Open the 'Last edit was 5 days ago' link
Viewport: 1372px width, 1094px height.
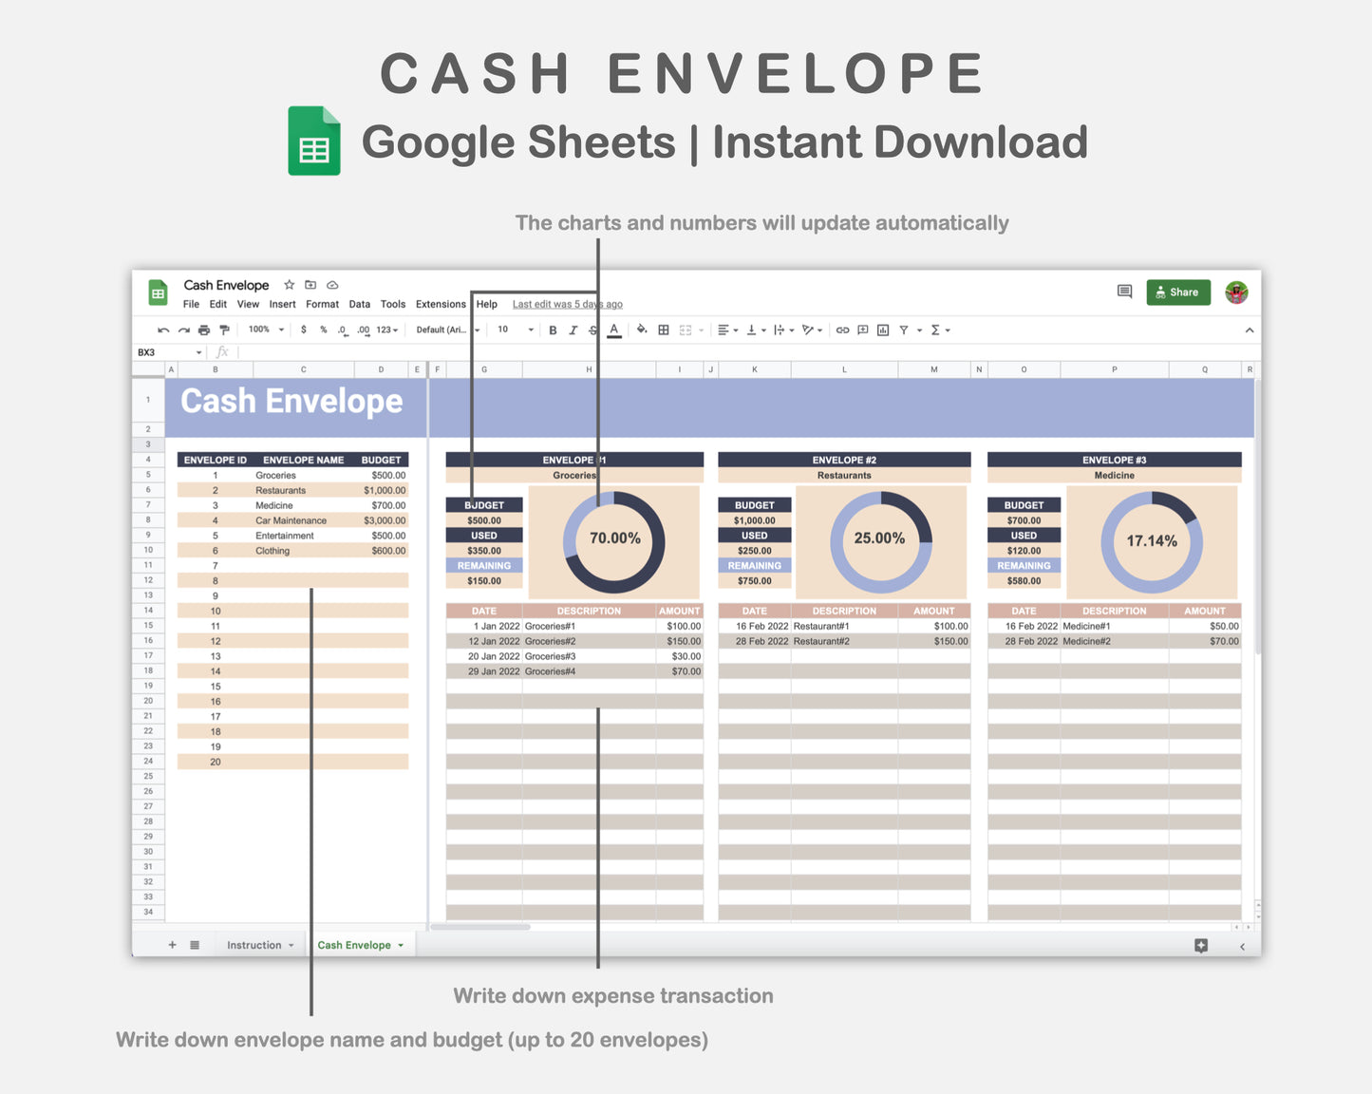tap(567, 305)
